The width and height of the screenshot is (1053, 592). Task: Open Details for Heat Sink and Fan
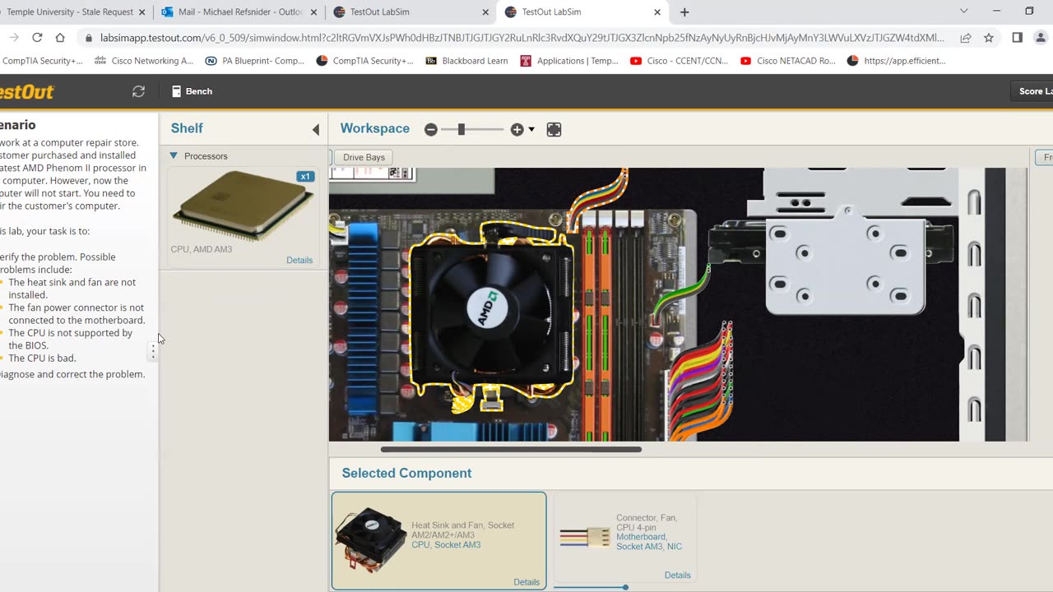pos(526,582)
